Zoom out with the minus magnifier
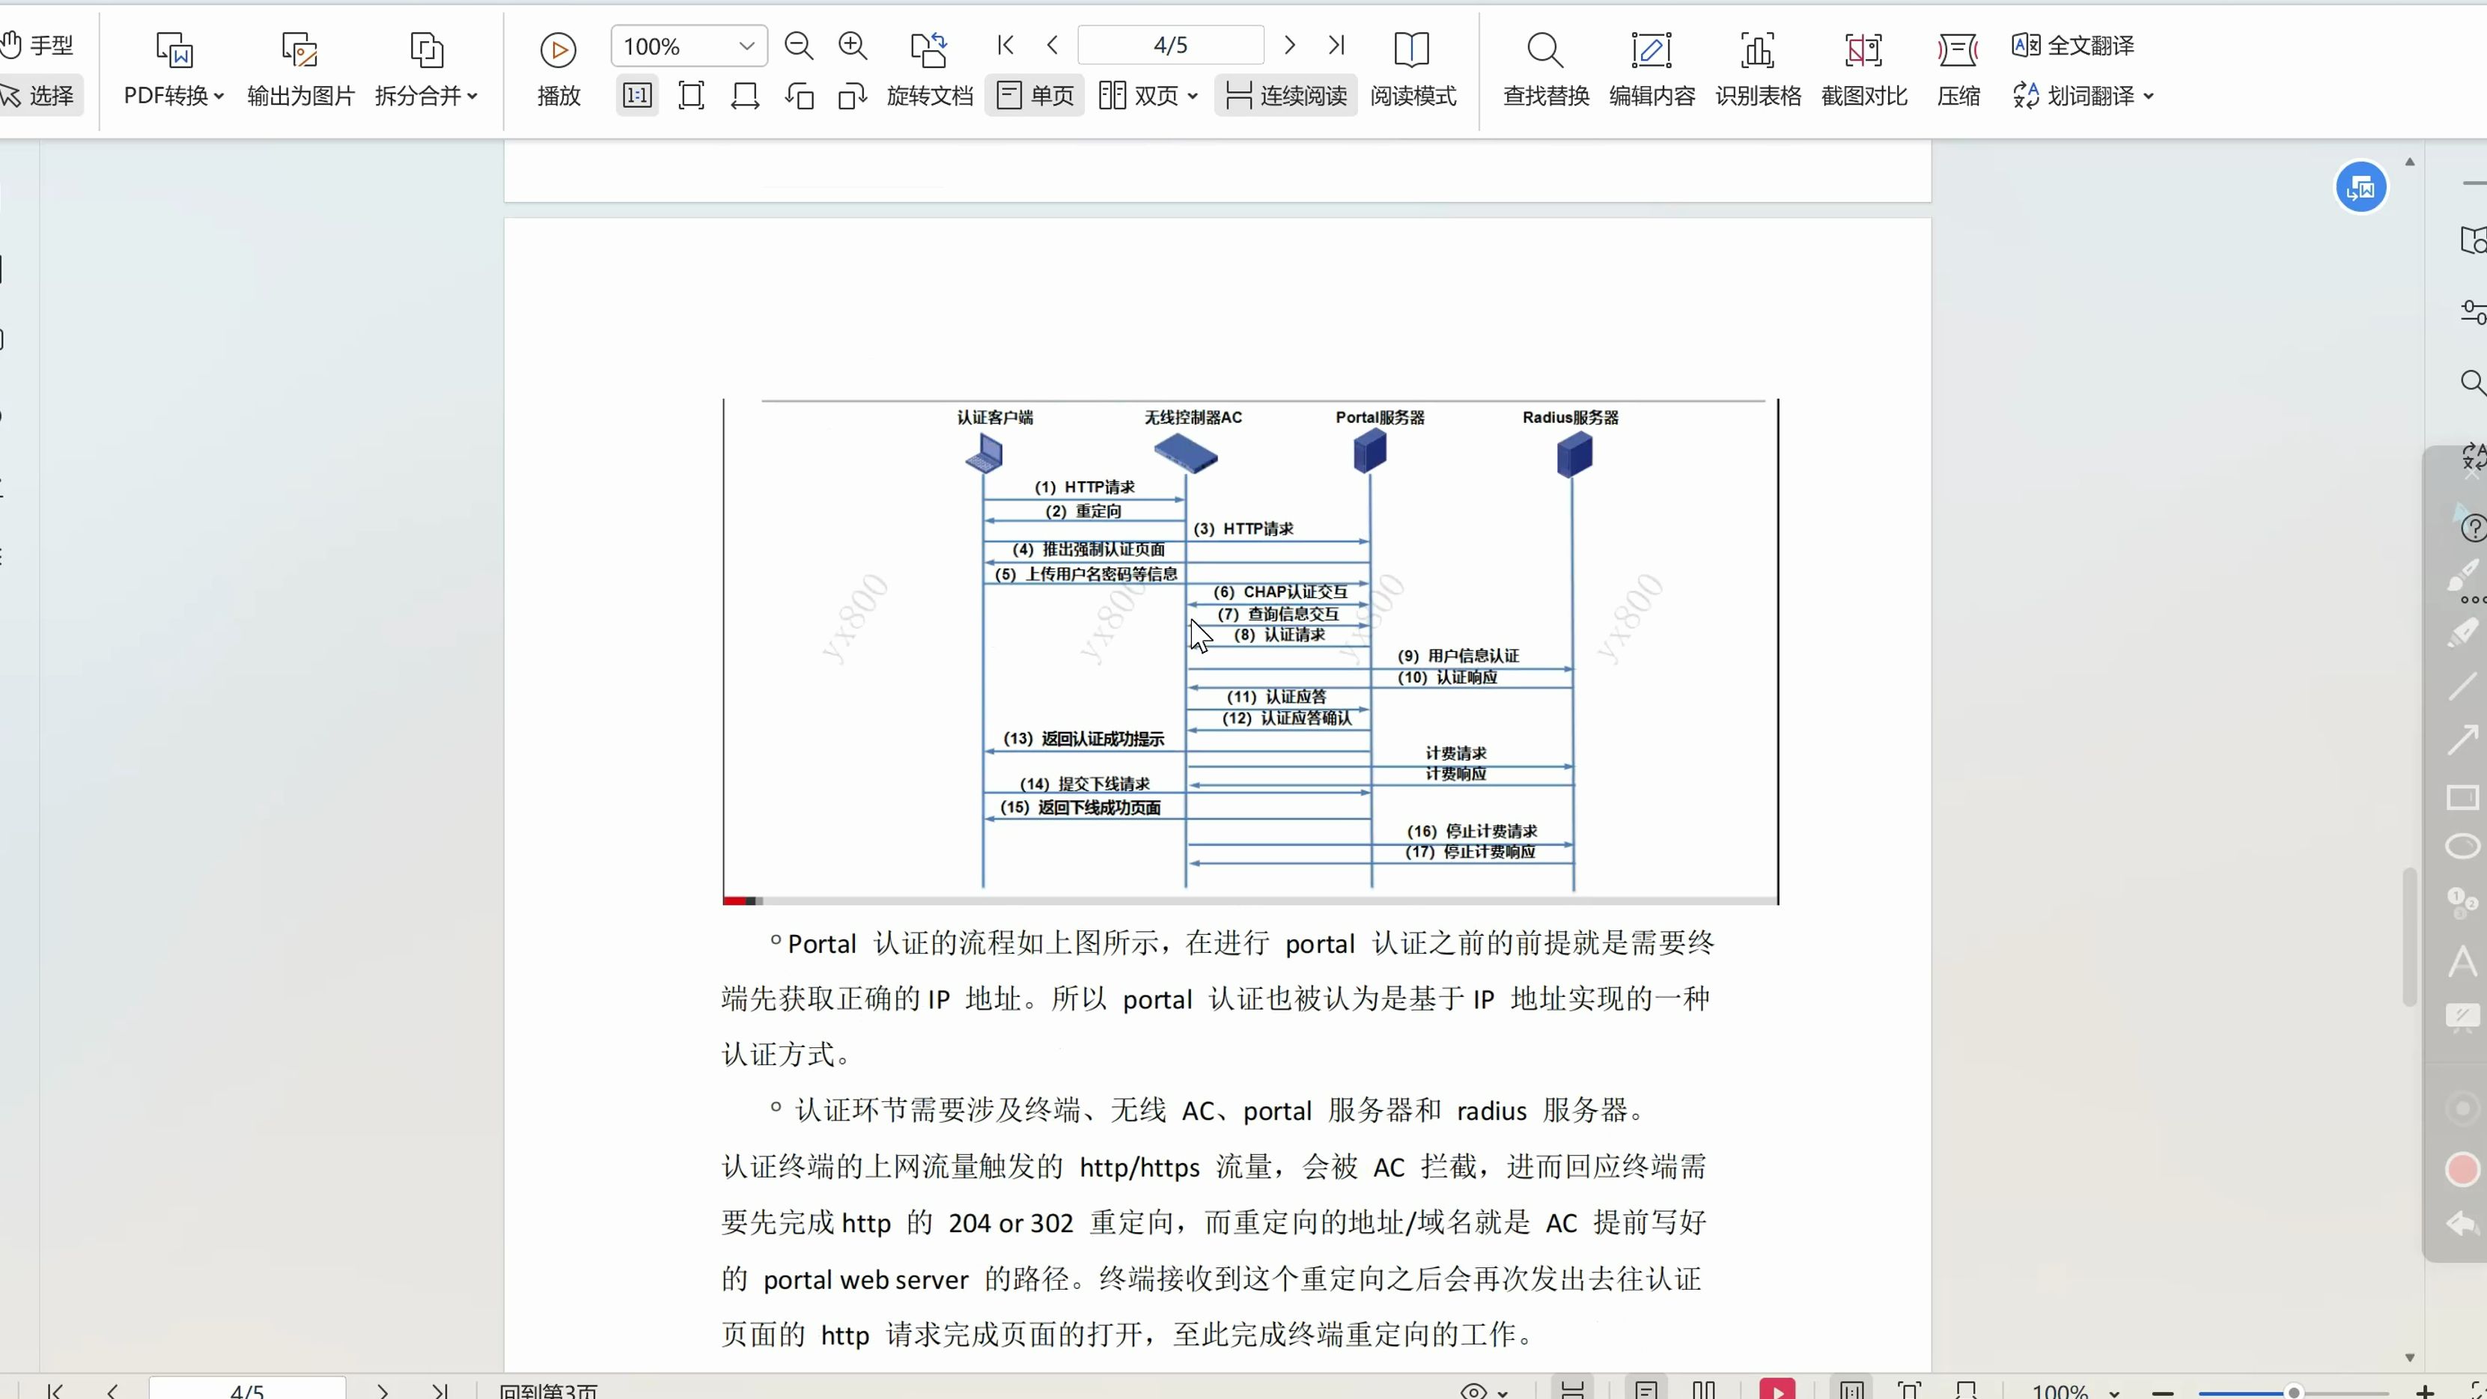This screenshot has width=2487, height=1399. click(x=798, y=46)
